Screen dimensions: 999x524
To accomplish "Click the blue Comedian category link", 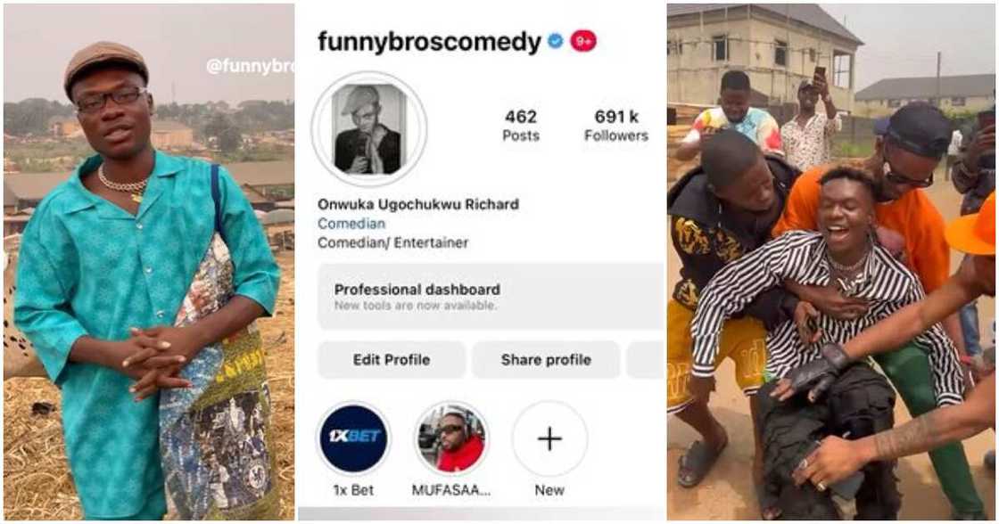I will pos(351,224).
